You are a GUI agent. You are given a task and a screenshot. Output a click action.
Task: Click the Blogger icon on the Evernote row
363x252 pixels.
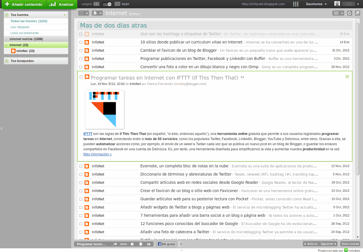87,166
